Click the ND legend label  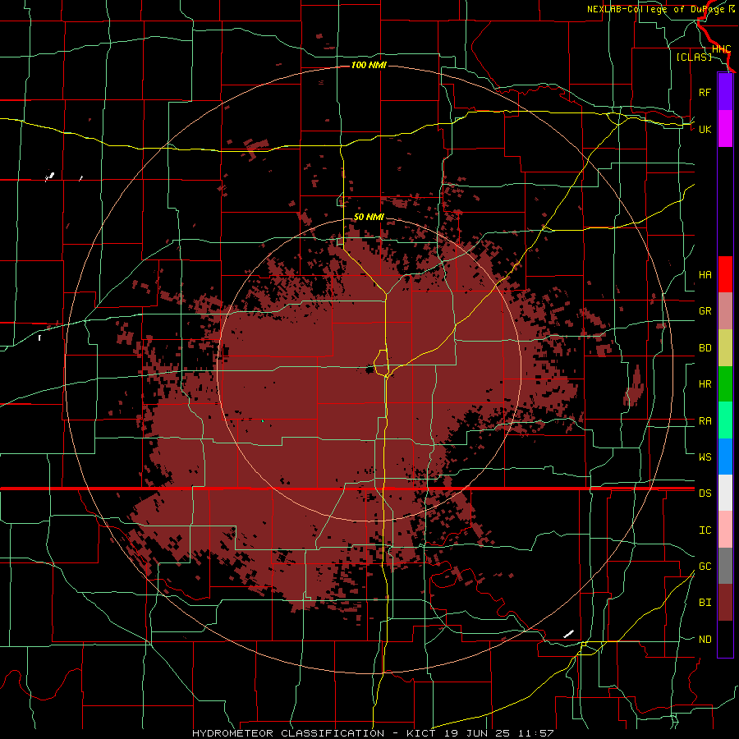point(705,640)
